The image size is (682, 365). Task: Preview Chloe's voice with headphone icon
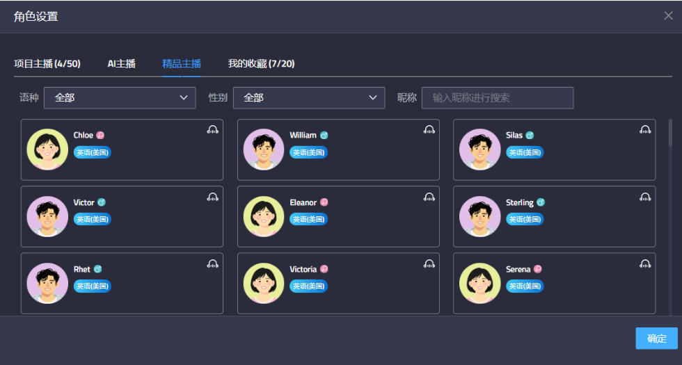213,129
